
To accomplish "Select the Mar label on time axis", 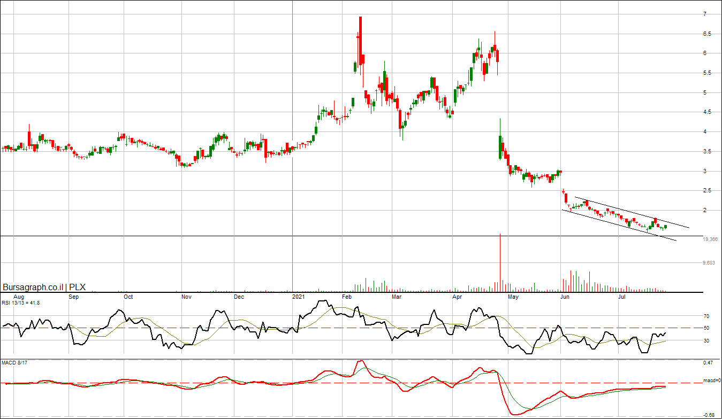I will [x=397, y=296].
